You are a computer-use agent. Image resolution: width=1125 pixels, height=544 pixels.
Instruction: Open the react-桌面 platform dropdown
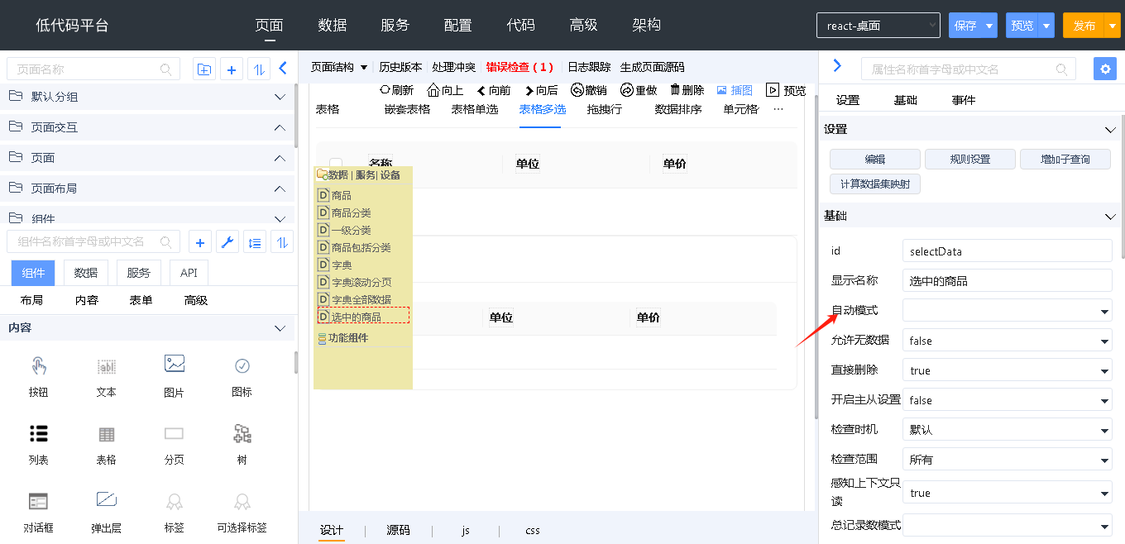point(878,26)
